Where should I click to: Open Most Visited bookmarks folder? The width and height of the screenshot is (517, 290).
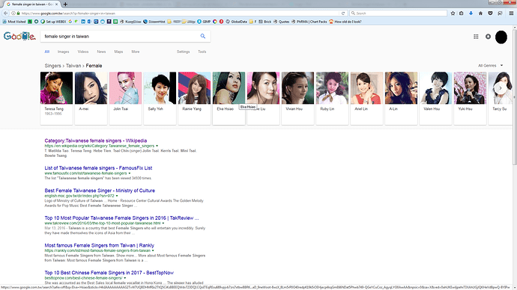[13, 22]
